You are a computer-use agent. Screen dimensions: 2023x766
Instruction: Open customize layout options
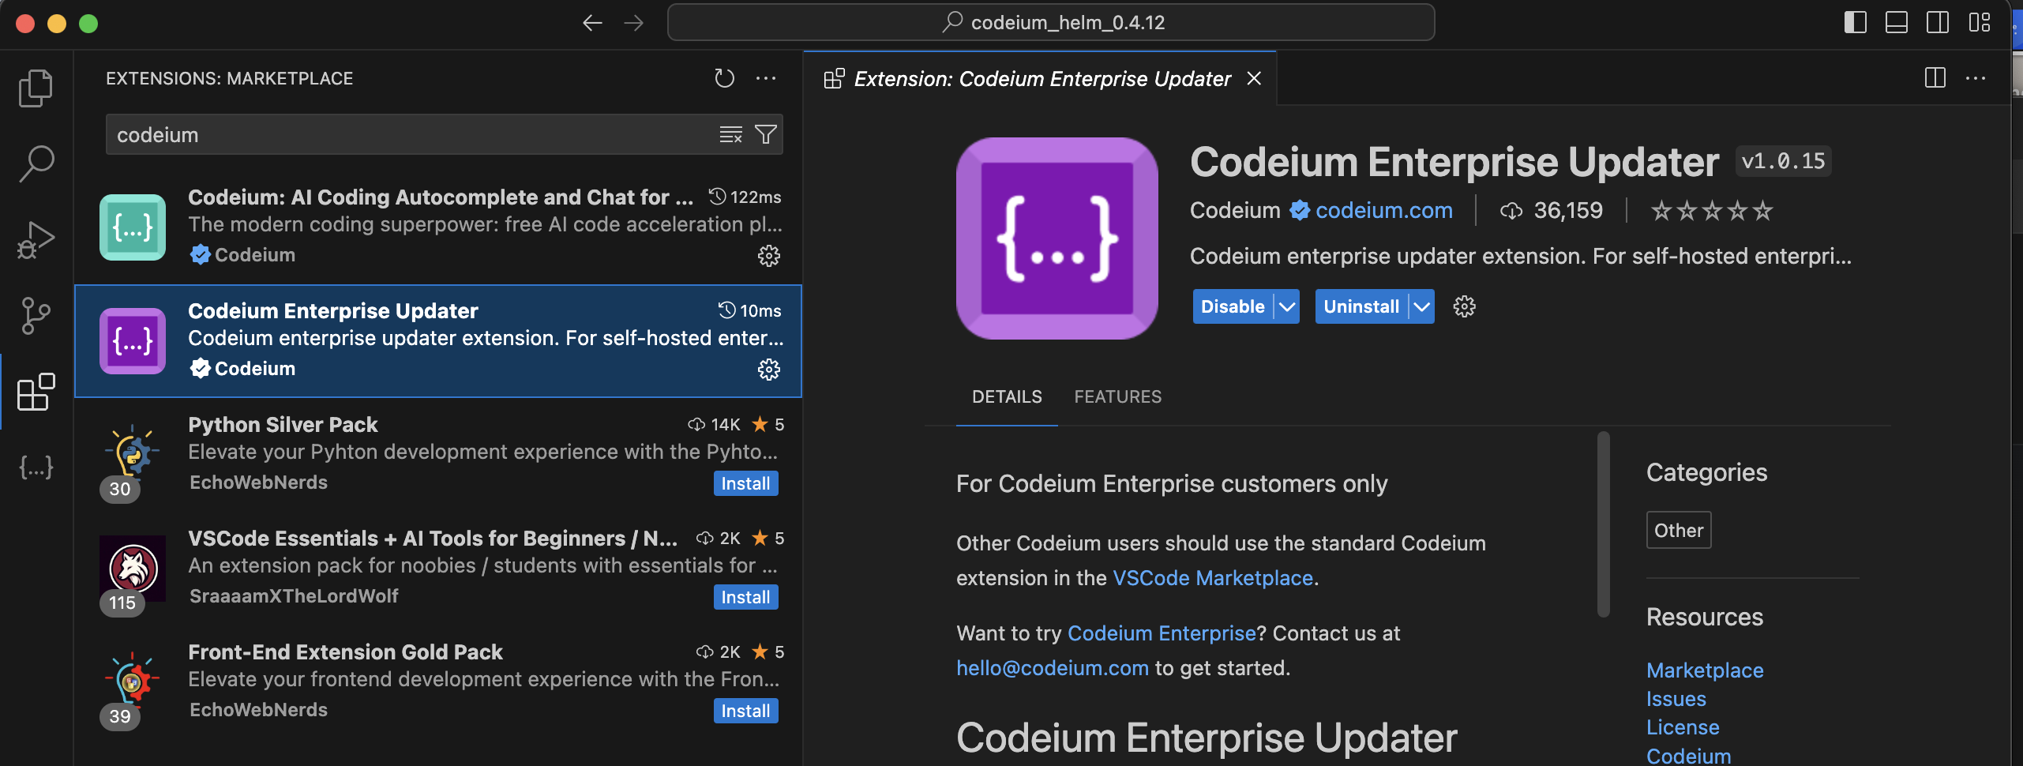click(x=1980, y=22)
